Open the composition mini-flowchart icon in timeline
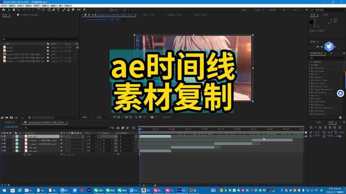This screenshot has height=194, width=346. pyautogui.click(x=112, y=128)
